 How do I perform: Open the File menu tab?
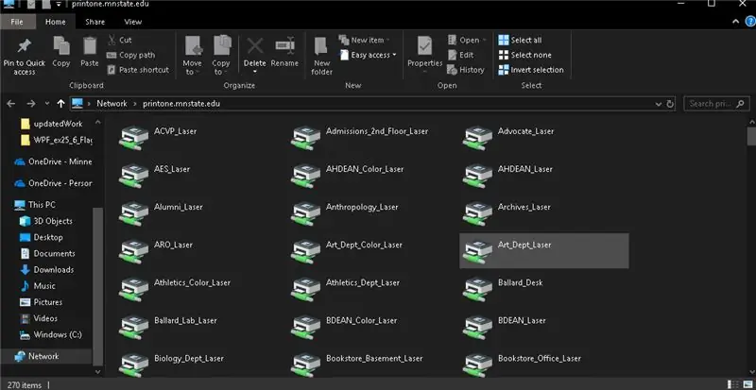pos(17,22)
